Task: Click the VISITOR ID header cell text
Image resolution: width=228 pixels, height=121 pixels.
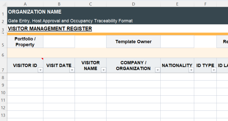Action: tap(25, 65)
